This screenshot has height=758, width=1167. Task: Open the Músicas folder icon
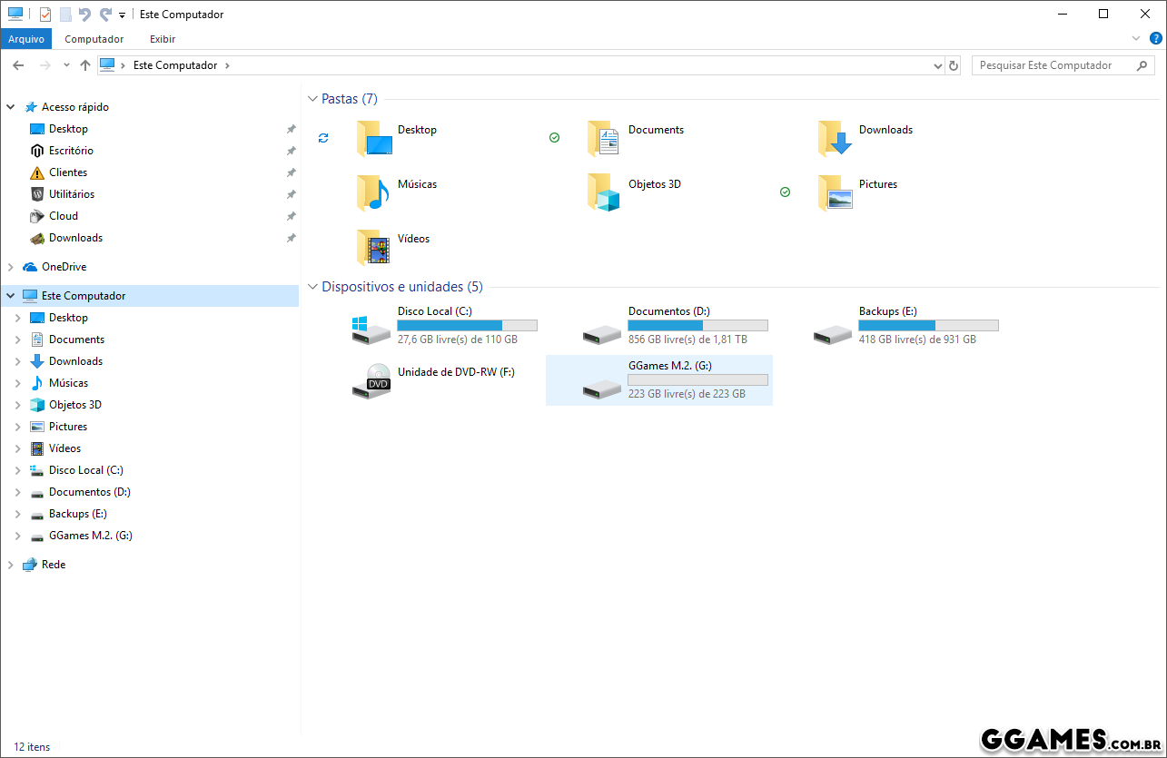(x=373, y=192)
